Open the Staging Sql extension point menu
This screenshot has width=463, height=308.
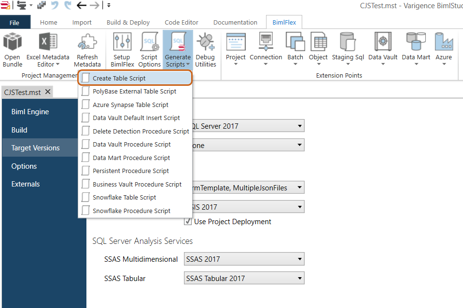coord(348,49)
